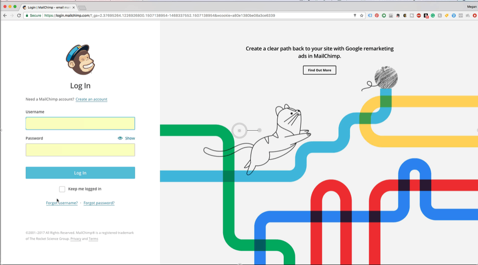Open the gray code-brackets extension icon

[460, 15]
